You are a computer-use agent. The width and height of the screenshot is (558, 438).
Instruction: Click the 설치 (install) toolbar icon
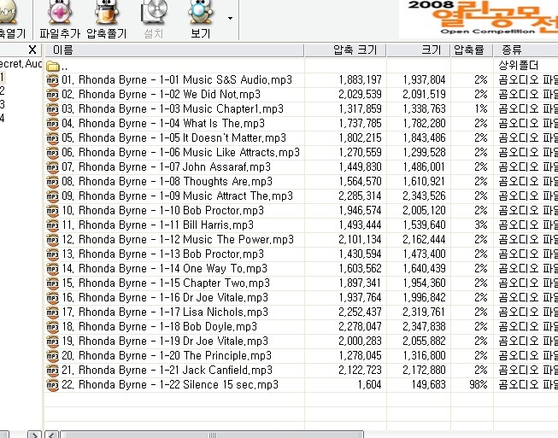coord(154,14)
